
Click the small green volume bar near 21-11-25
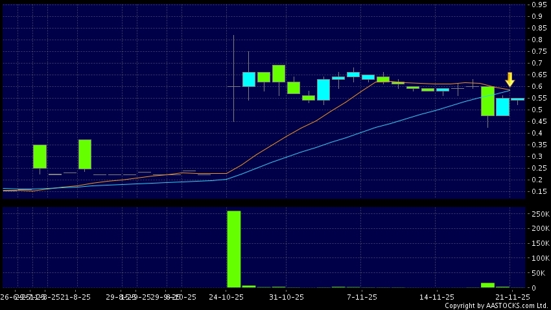pyautogui.click(x=487, y=285)
